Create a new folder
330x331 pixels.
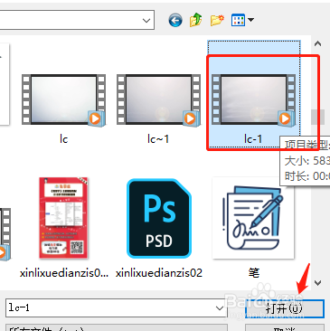(x=217, y=20)
